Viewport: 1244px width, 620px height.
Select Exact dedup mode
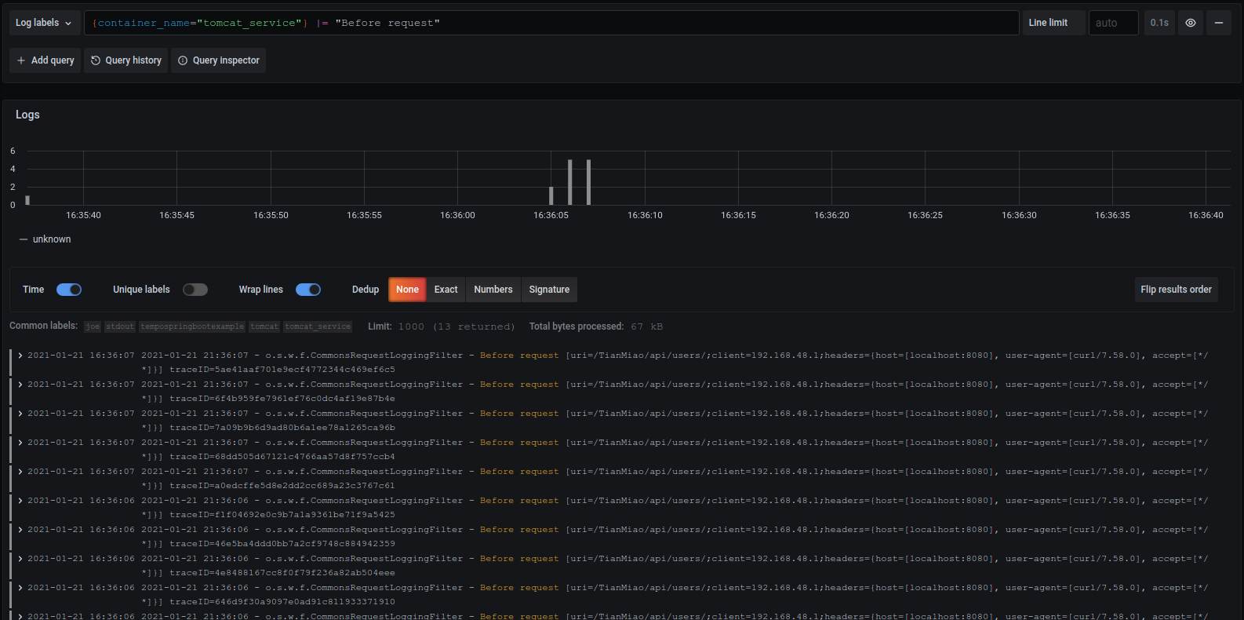tap(446, 290)
